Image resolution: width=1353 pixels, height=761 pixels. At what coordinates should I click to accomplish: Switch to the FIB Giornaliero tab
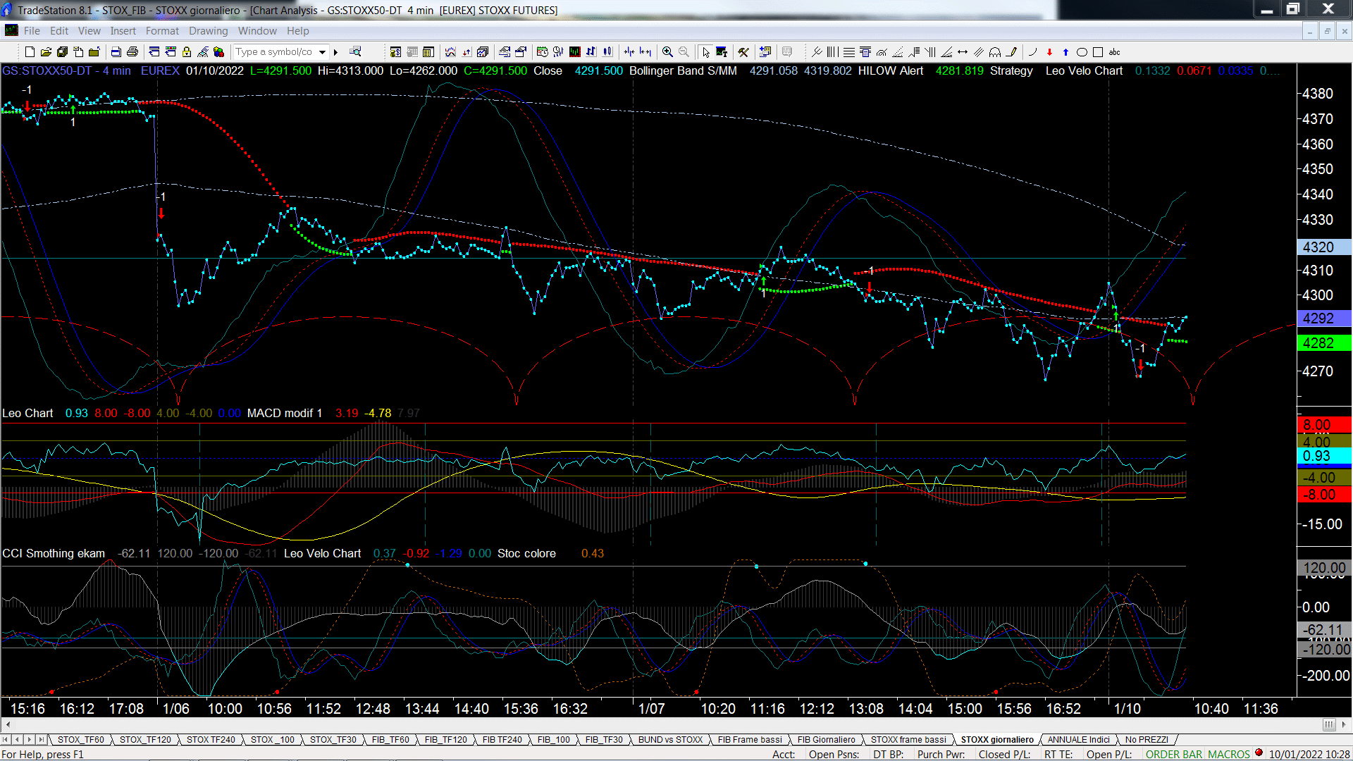(826, 740)
